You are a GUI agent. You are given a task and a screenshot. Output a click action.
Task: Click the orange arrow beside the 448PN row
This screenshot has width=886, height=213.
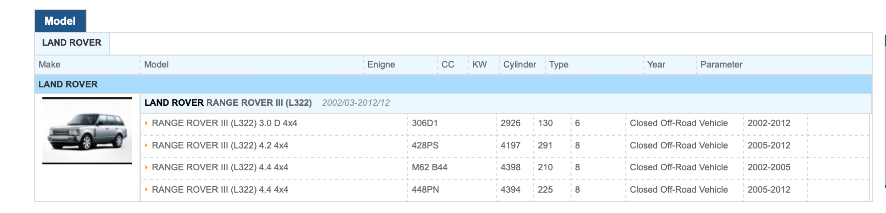pyautogui.click(x=146, y=190)
